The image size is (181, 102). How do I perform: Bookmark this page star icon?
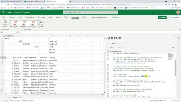coord(169,5)
